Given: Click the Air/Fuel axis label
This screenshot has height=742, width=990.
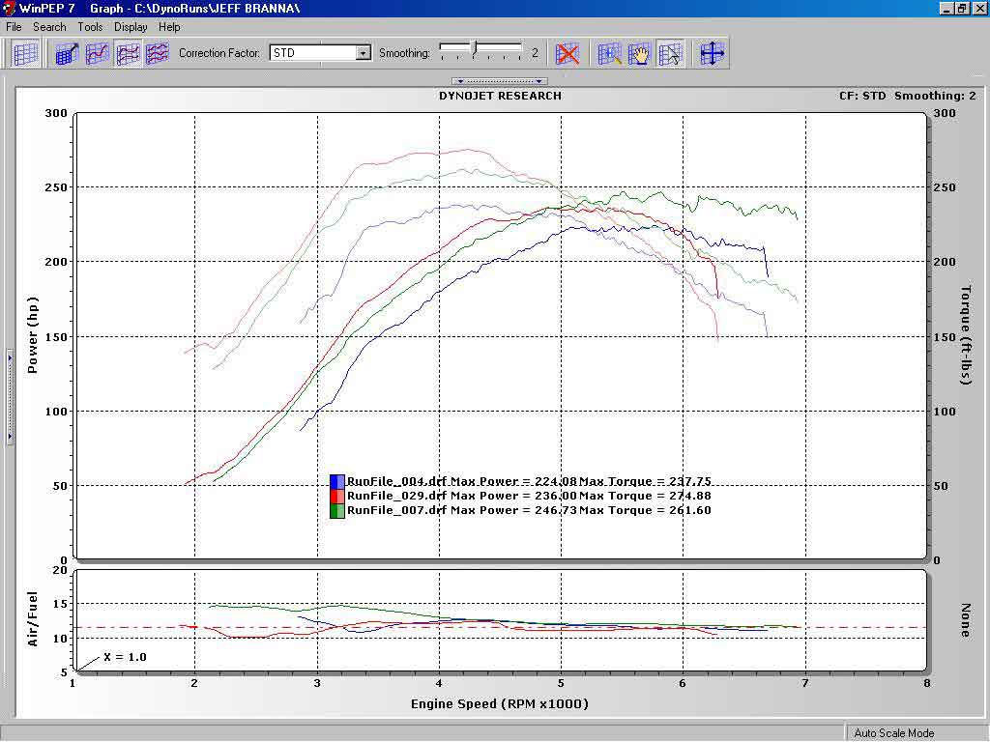Looking at the screenshot, I should [33, 619].
